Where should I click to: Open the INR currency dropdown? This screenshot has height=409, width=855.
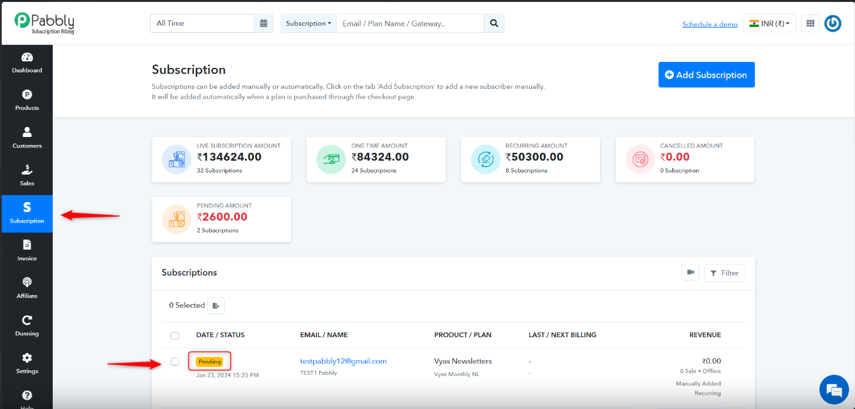pos(769,23)
